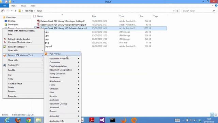218x123 pixels.
Task: Open Internet Explorer from taskbar
Action: pyautogui.click(x=7, y=120)
